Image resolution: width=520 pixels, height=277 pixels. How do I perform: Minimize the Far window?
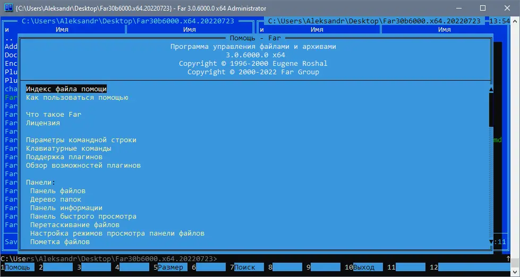(459, 8)
